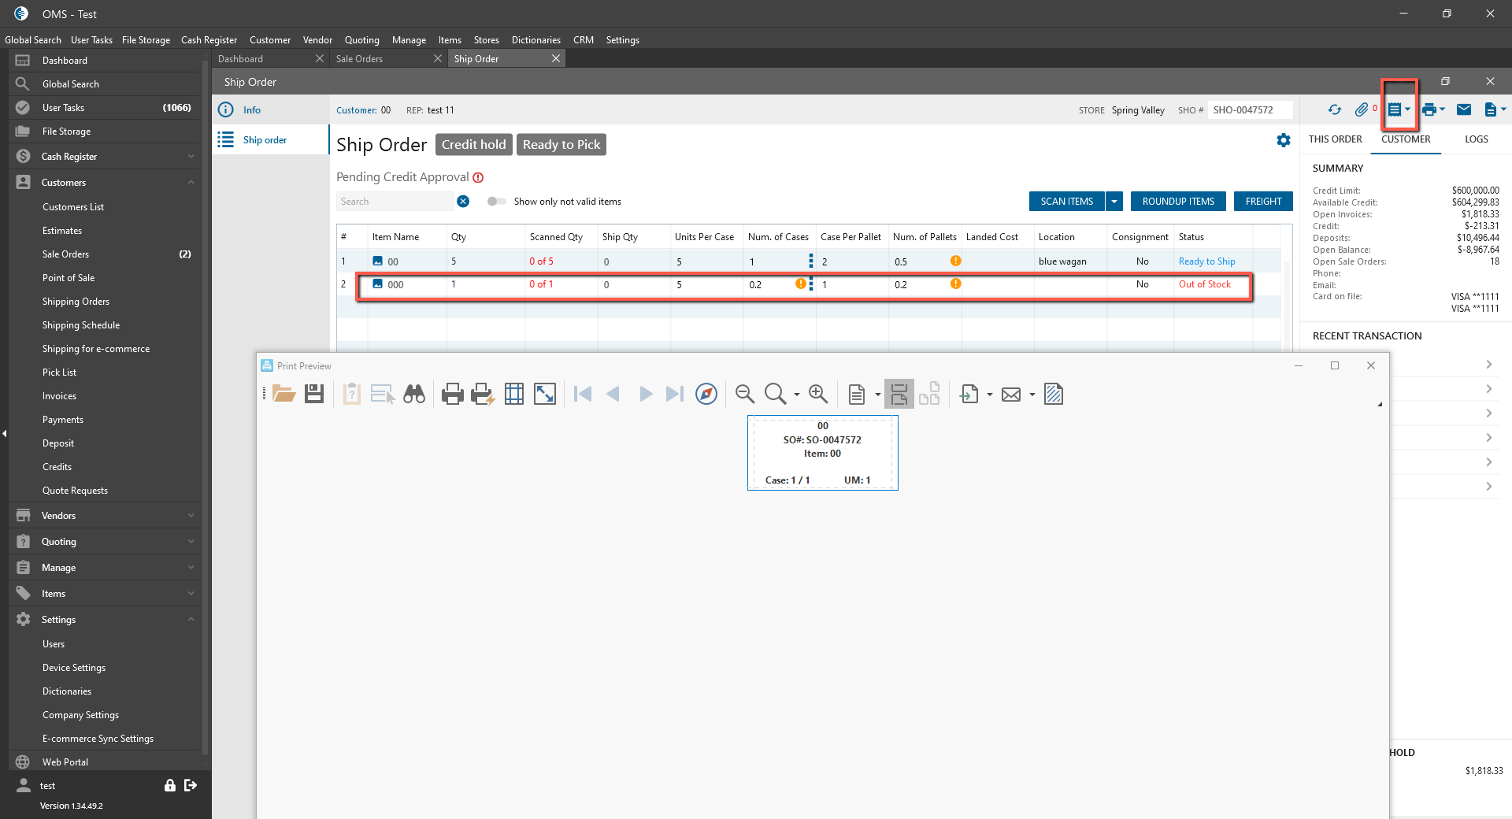Email the ship order via envelope icon

point(1464,110)
